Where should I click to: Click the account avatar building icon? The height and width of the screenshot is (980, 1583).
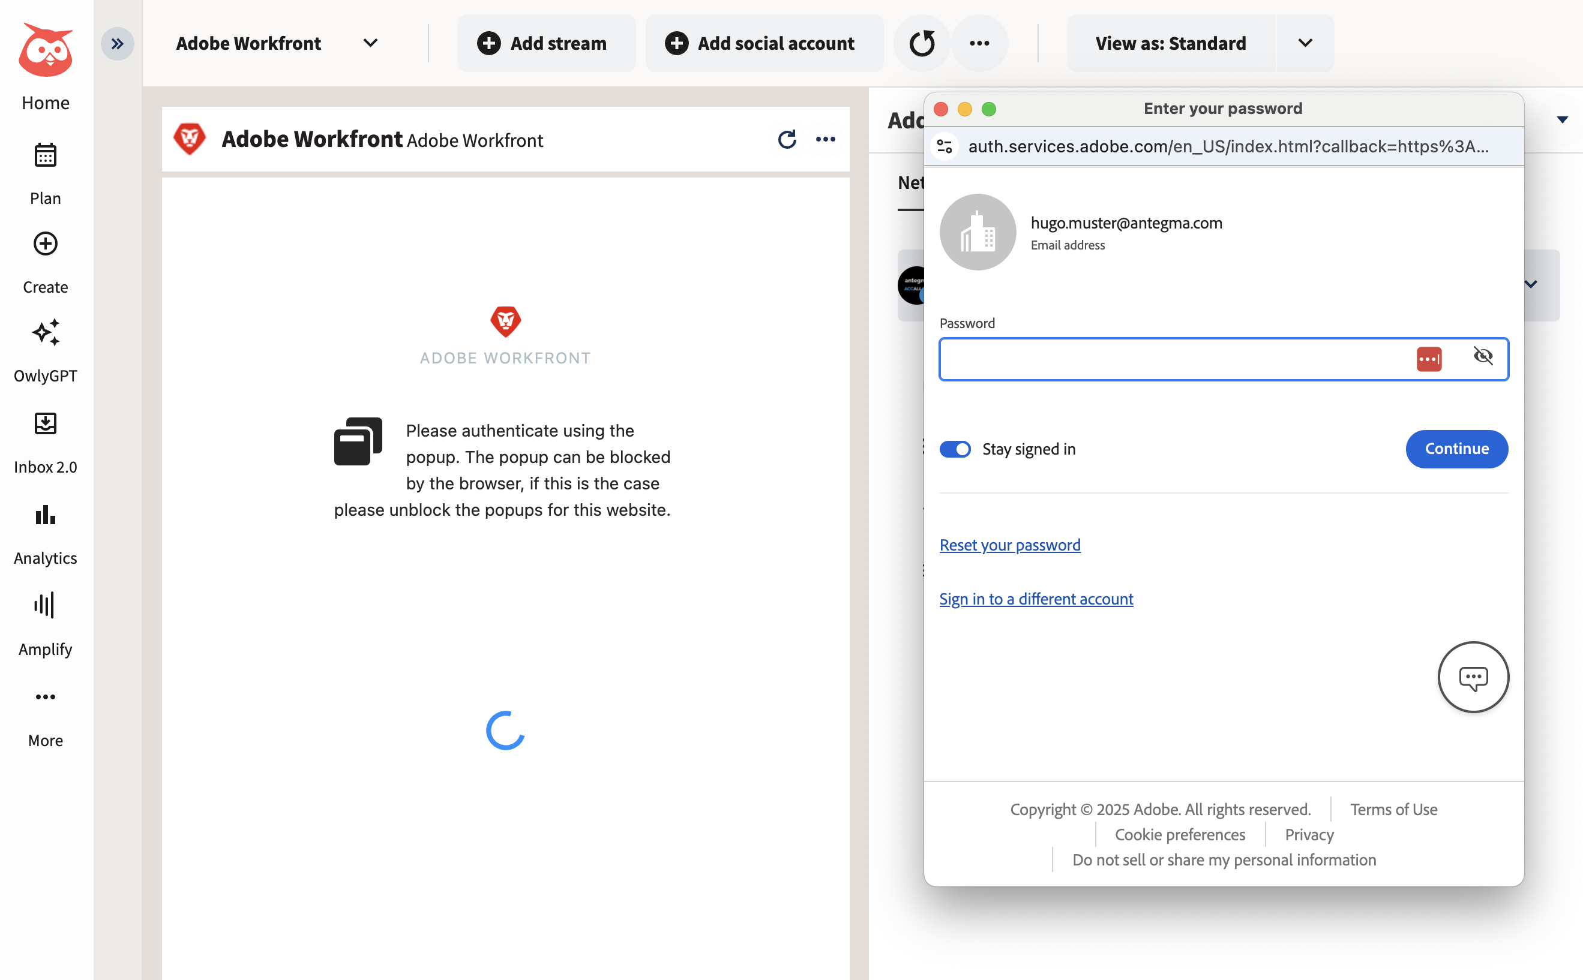click(x=978, y=232)
